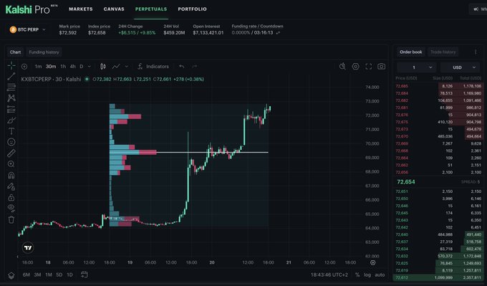Select the brush drawing tool
Screen dimensions: 487x286
point(11,120)
